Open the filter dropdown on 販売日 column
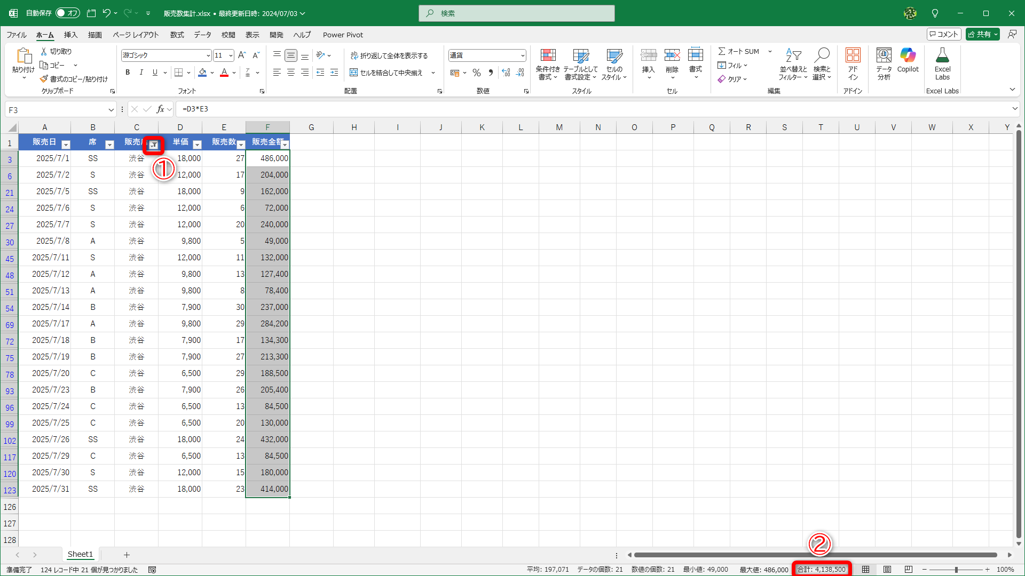Viewport: 1025px width, 576px height. point(66,145)
